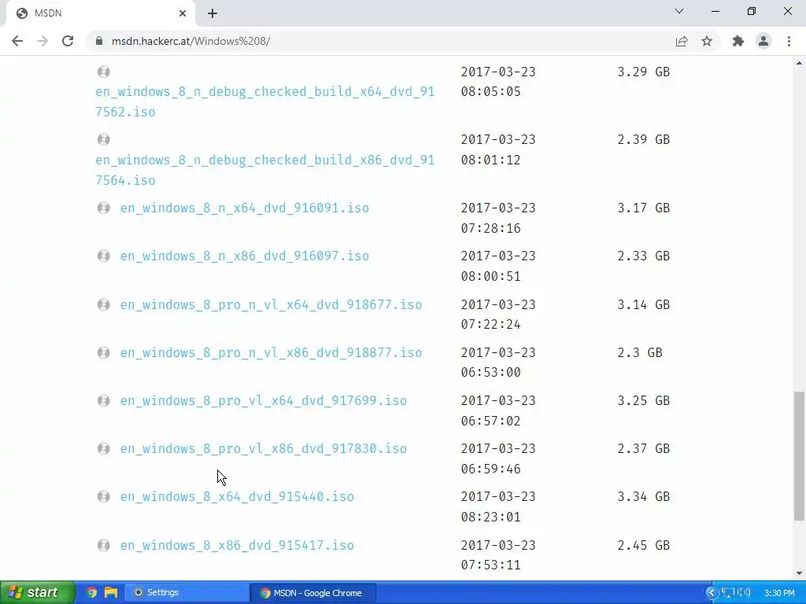This screenshot has height=604, width=806.
Task: Open a new browser tab
Action: coord(213,13)
